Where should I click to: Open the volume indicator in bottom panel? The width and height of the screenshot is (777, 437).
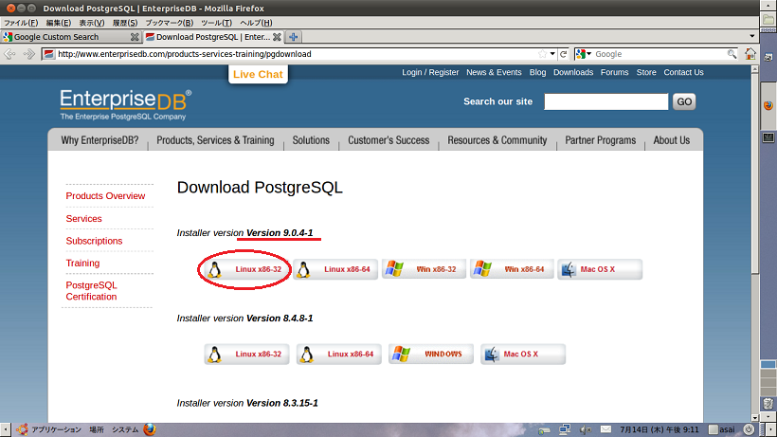tap(586, 429)
